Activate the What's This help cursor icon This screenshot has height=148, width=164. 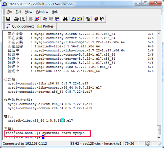(102, 19)
